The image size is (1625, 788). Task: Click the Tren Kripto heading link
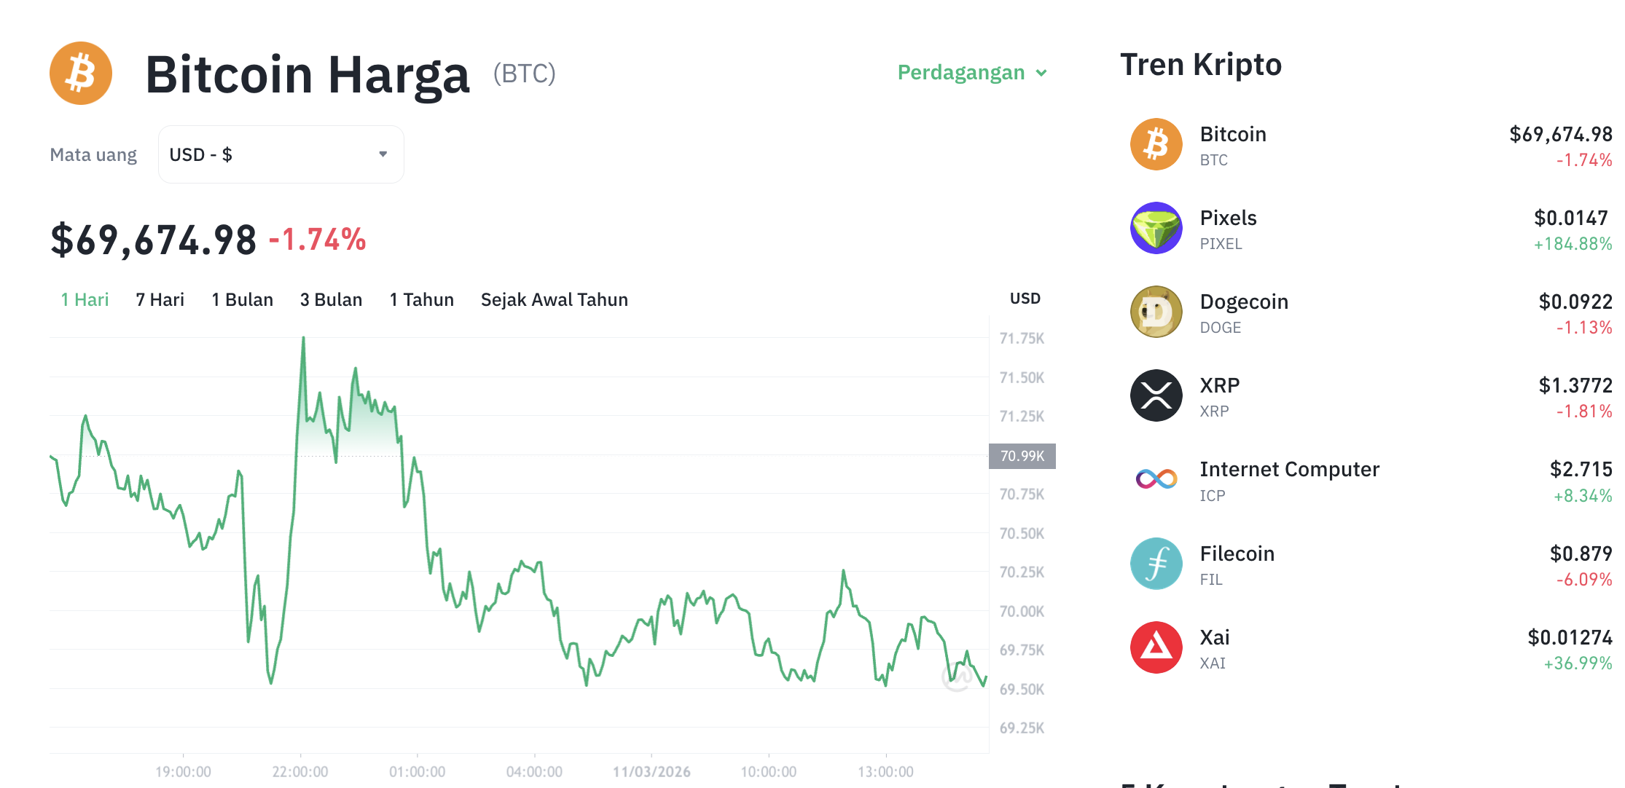[1201, 64]
